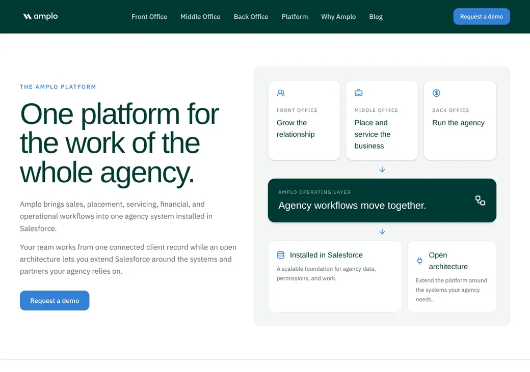Open the Why Amplo nav item
Viewport: 530px width, 372px height.
coord(338,17)
